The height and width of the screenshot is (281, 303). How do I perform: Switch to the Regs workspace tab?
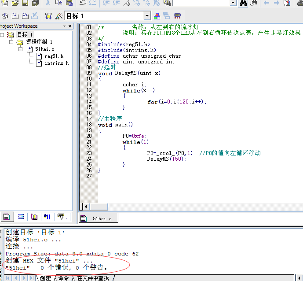click(x=21, y=217)
